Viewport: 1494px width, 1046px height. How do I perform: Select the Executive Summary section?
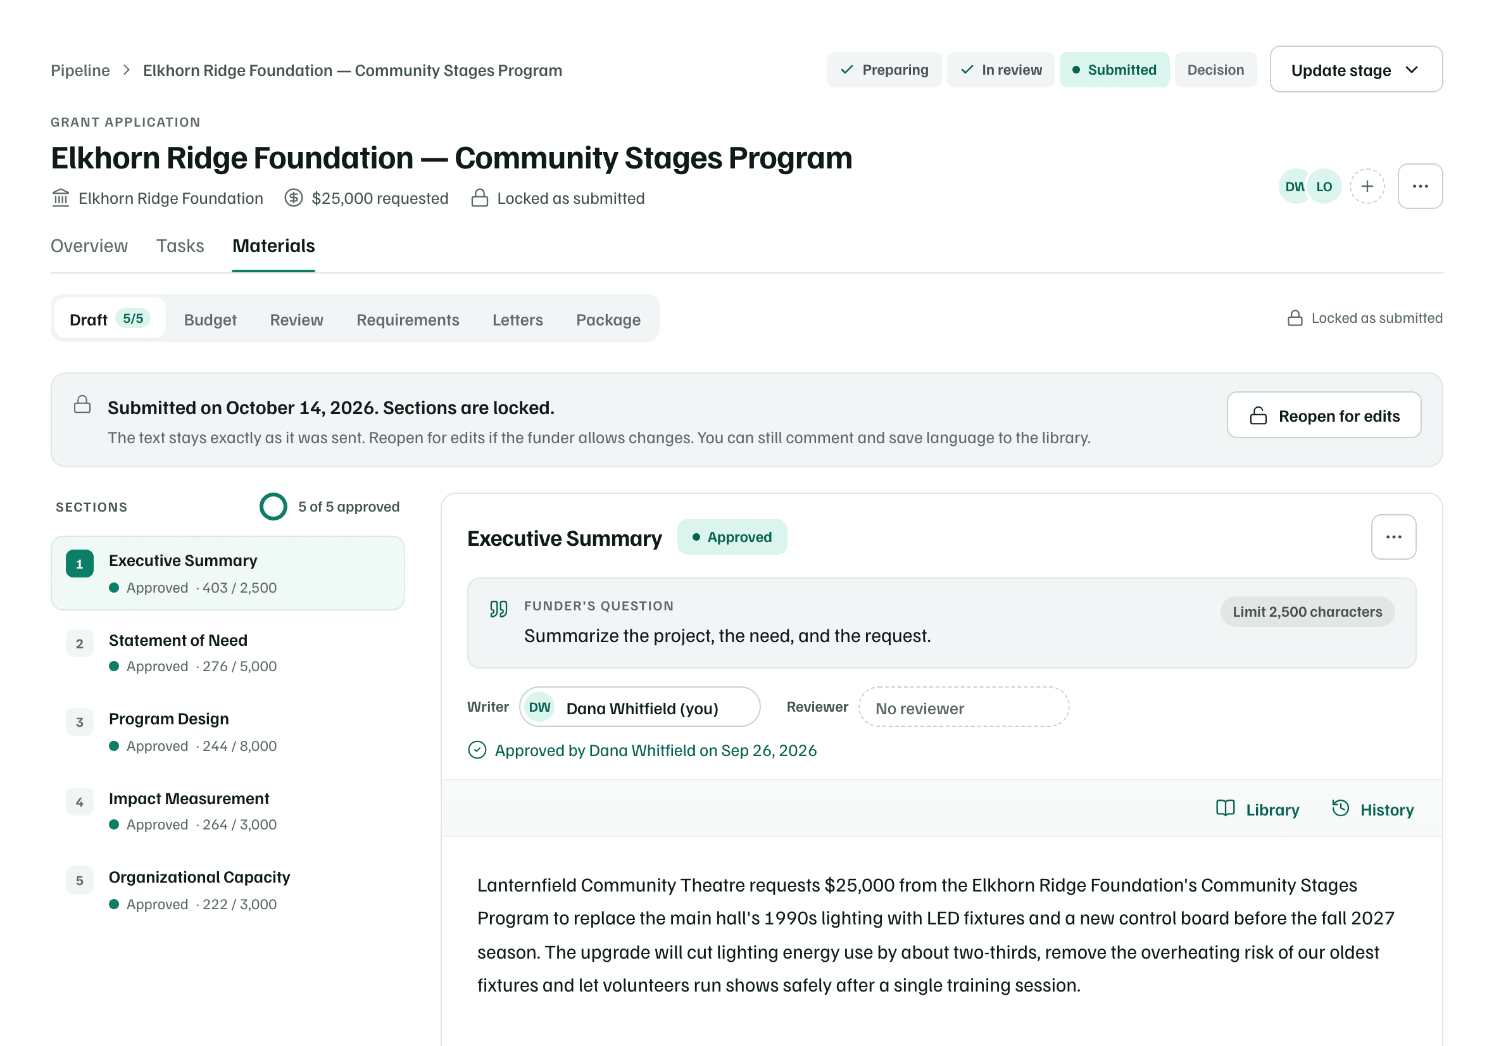pos(228,573)
